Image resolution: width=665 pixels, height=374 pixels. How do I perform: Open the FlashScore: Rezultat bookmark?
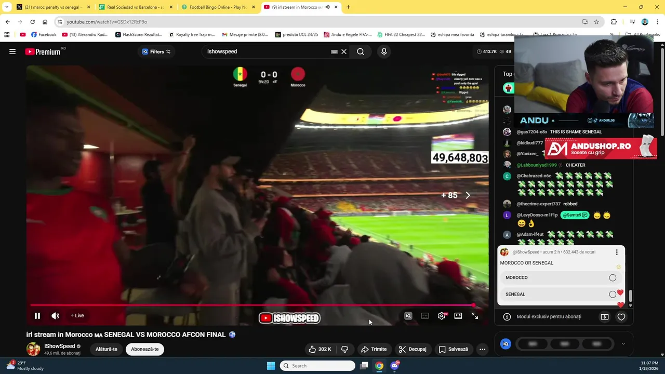coord(139,35)
